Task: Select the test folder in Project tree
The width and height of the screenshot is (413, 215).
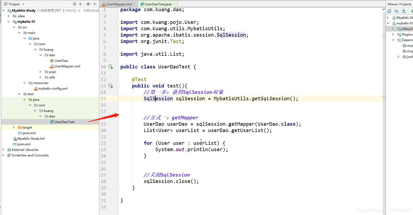Action: tap(28, 94)
